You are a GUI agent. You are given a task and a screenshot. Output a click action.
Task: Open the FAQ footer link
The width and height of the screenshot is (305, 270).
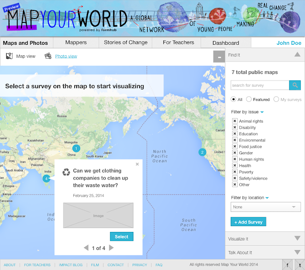(x=159, y=265)
